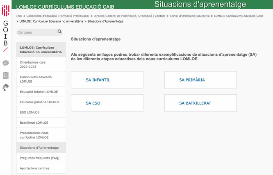Viewport: 273px width, 175px height.
Task: Open the SA INFANTIL card
Action: point(107,80)
